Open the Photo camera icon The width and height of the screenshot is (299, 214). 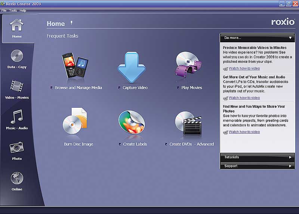(17, 147)
